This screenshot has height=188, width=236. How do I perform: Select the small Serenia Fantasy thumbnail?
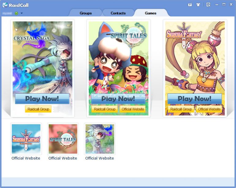point(26,139)
